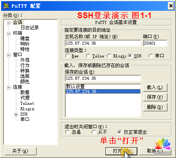The image size is (176, 158).
Task: Click the 载入(L) load button
Action: tap(155, 87)
